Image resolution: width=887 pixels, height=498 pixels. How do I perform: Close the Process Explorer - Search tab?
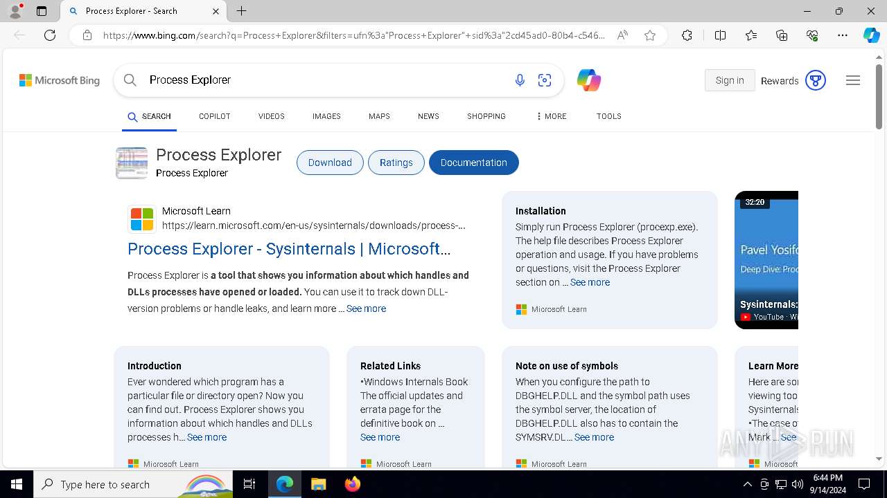click(216, 11)
